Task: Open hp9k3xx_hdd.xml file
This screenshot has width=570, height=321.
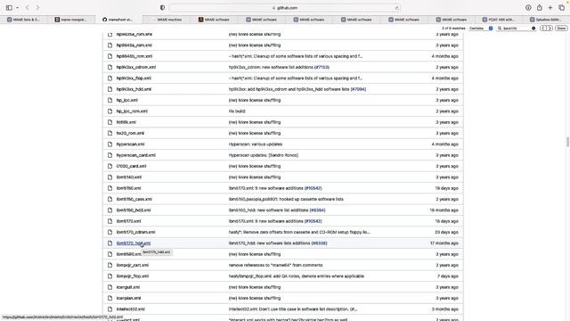Action: point(134,89)
